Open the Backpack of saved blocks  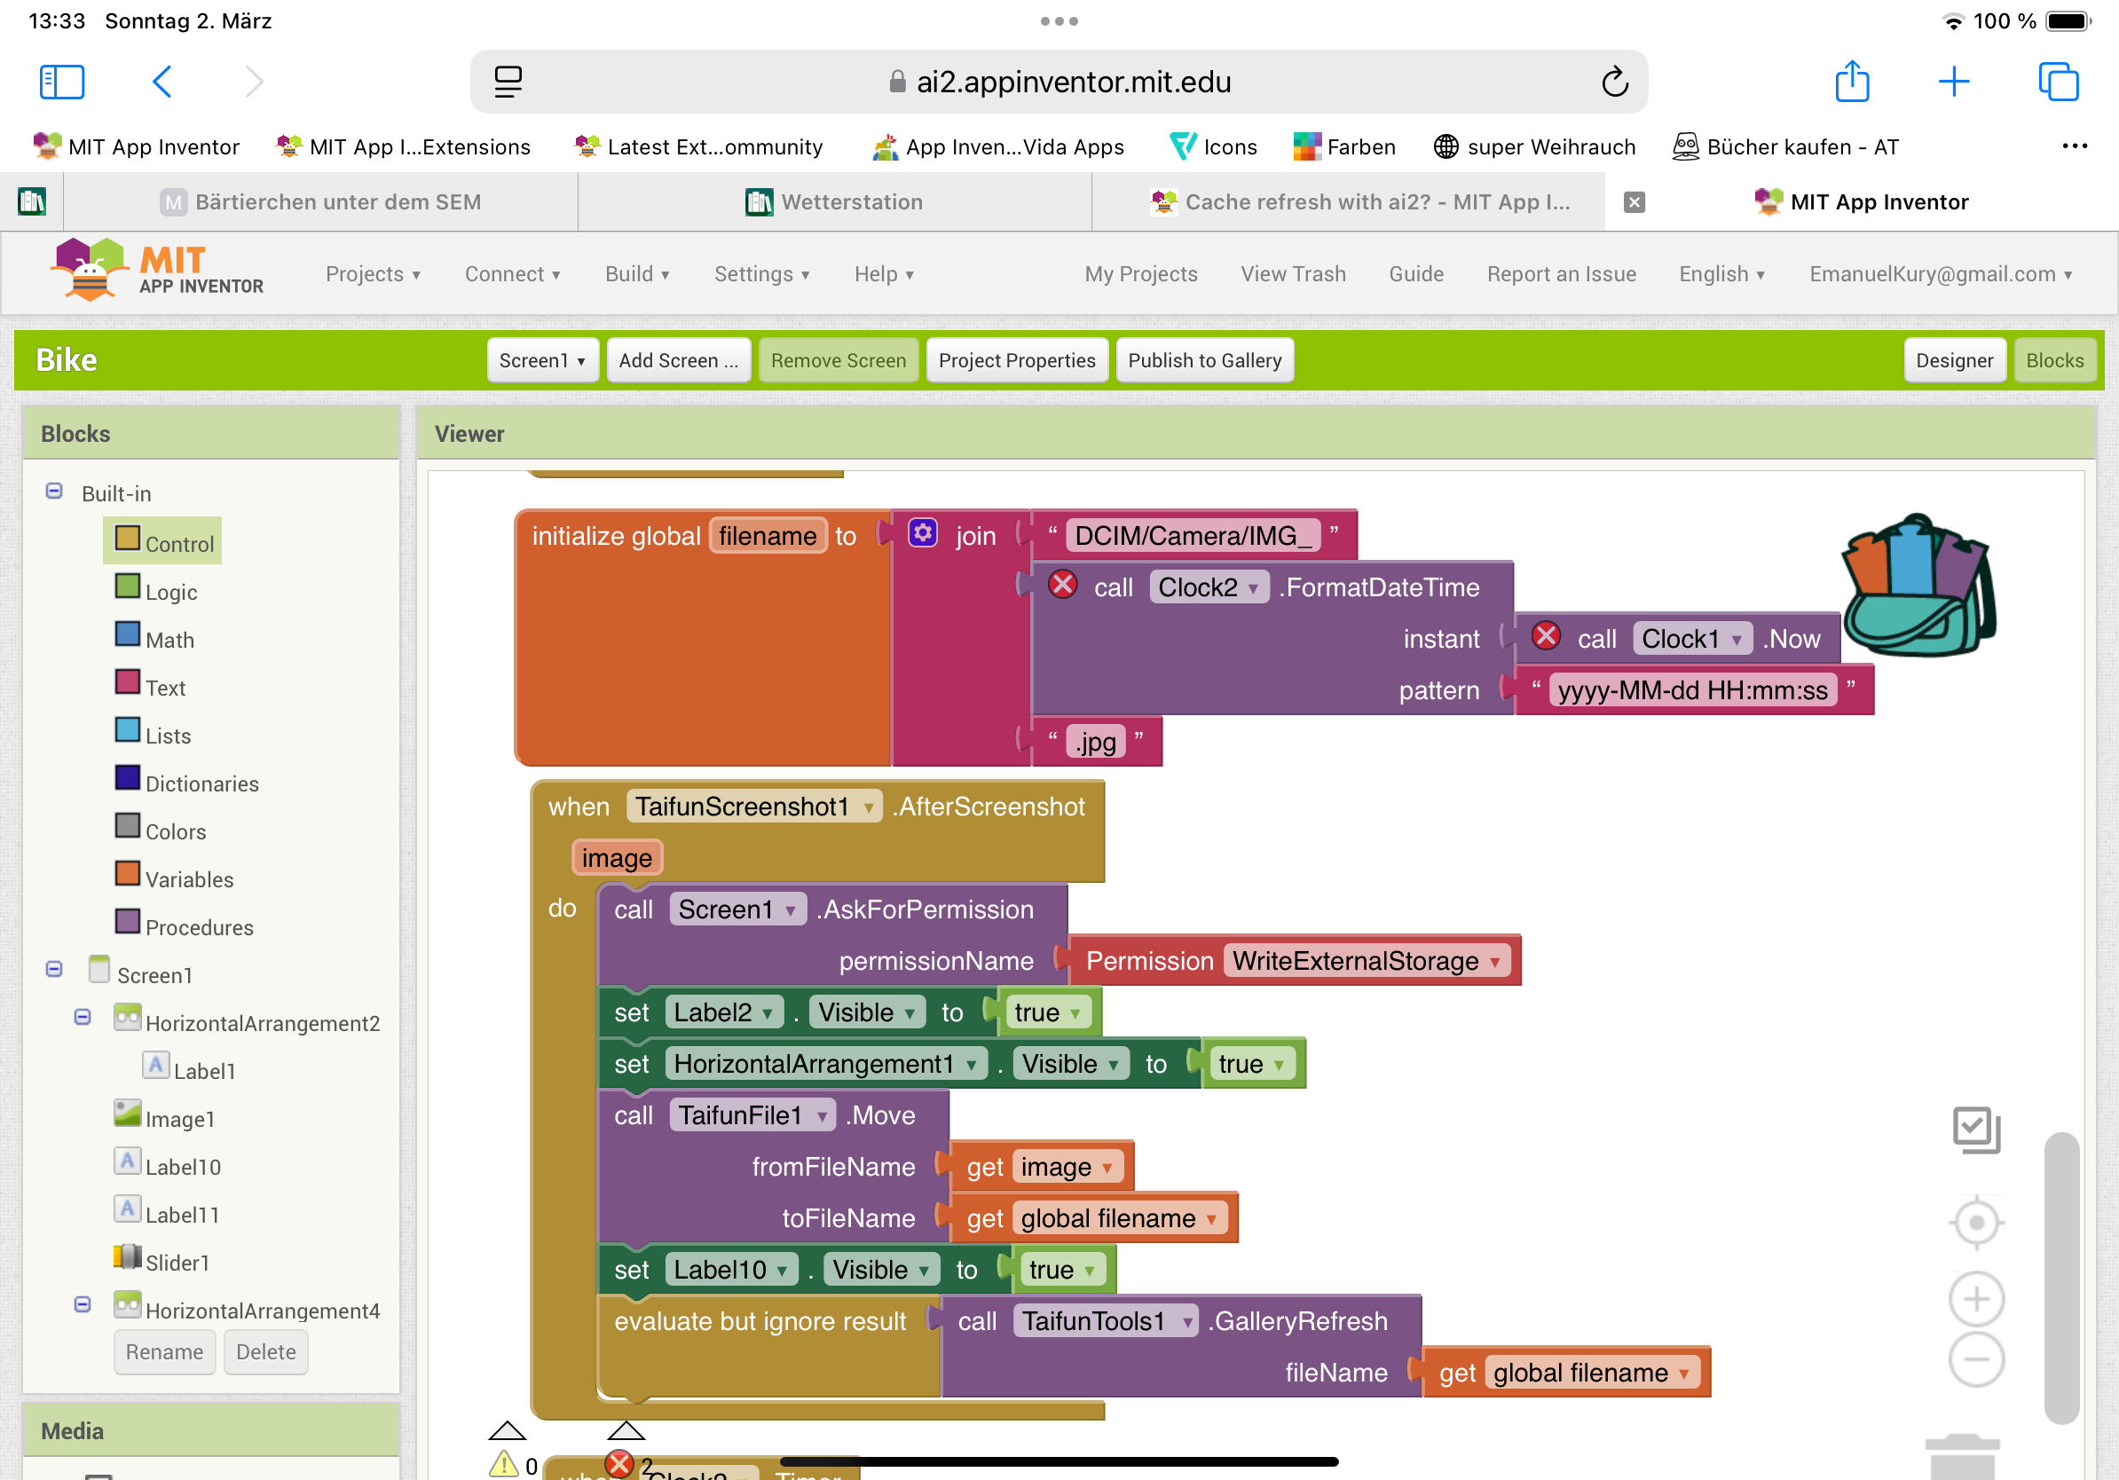[1919, 591]
